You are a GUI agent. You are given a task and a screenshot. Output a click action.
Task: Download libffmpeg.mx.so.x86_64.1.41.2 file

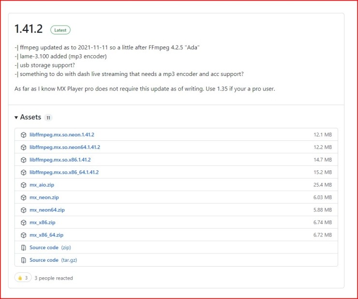(64, 172)
